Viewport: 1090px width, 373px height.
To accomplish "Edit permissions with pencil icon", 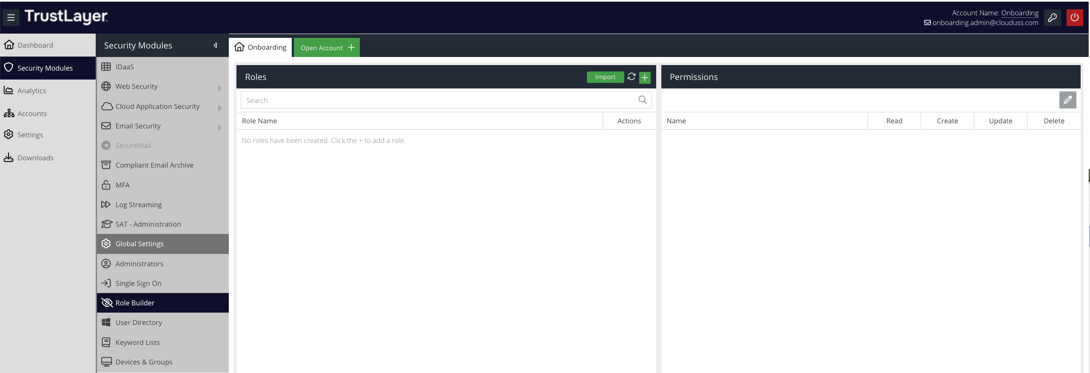I will (1067, 100).
